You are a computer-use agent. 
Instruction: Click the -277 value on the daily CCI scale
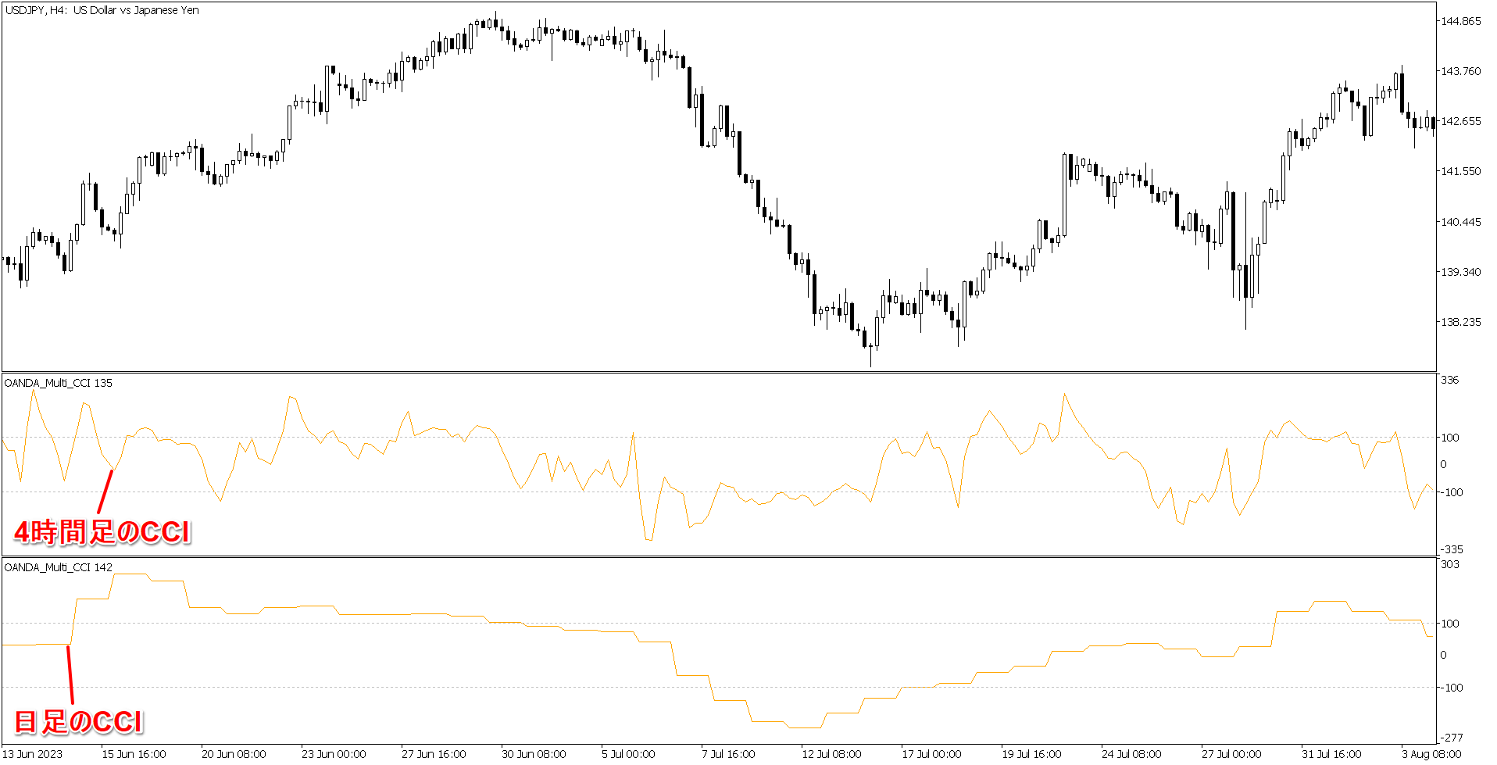coord(1452,738)
